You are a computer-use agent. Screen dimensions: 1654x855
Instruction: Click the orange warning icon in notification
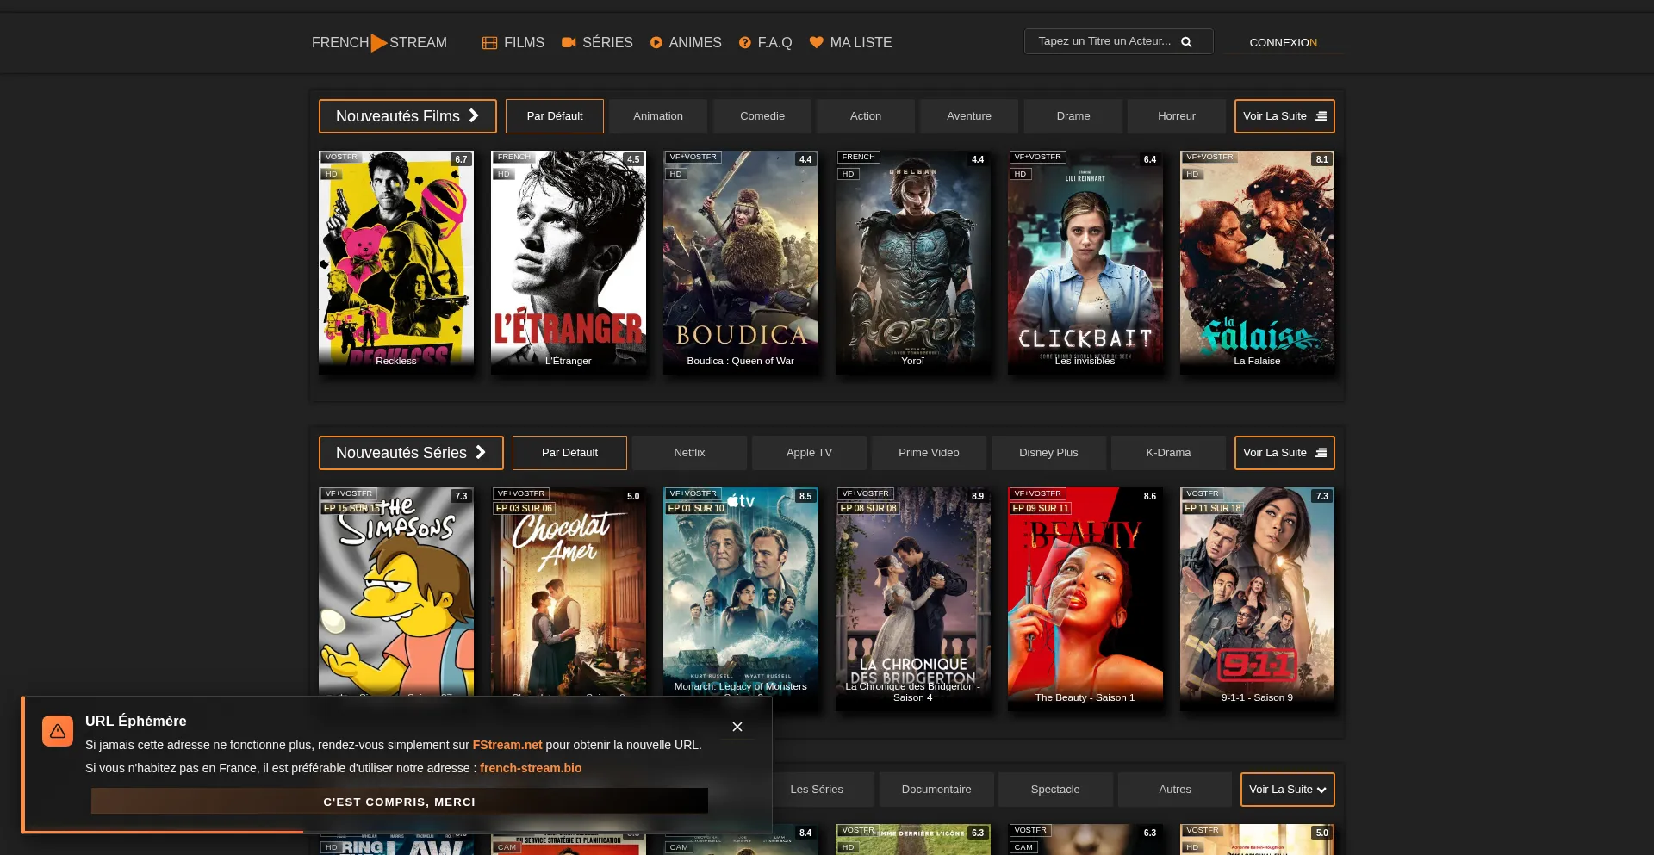(x=58, y=731)
